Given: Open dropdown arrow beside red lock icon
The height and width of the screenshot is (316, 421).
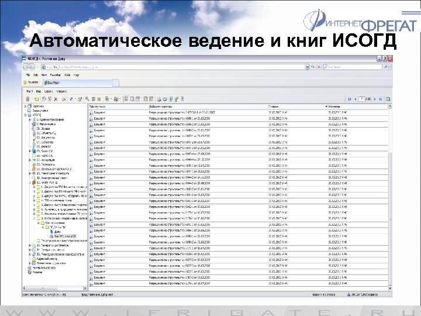Looking at the screenshot, I should coord(120,99).
